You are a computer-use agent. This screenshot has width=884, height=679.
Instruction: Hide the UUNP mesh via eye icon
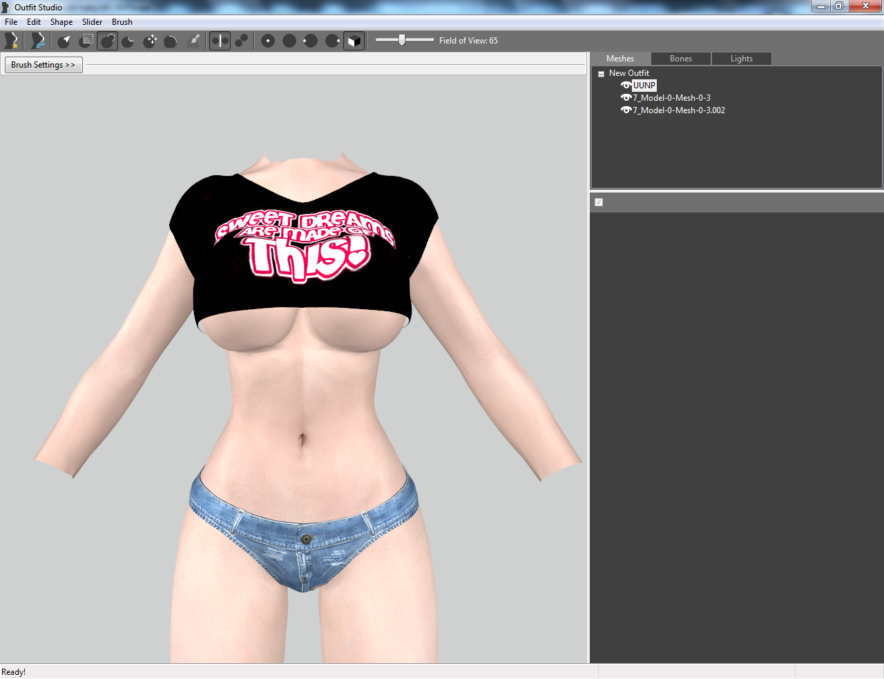click(626, 86)
